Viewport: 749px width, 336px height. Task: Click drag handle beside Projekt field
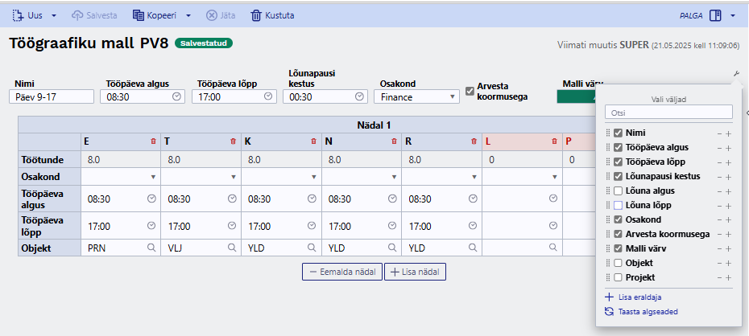click(608, 277)
